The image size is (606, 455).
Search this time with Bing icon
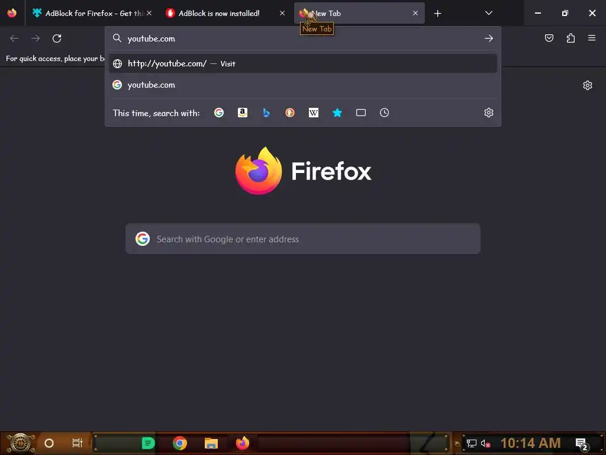tap(266, 113)
